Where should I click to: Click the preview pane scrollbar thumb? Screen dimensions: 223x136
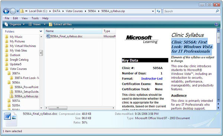coord(218,38)
